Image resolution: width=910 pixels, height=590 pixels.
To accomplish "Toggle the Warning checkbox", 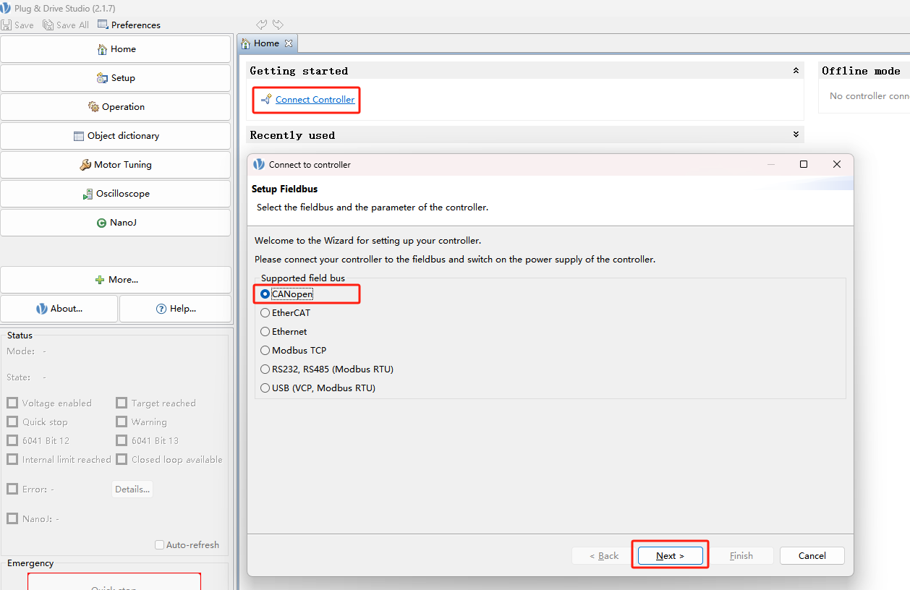I will point(122,422).
